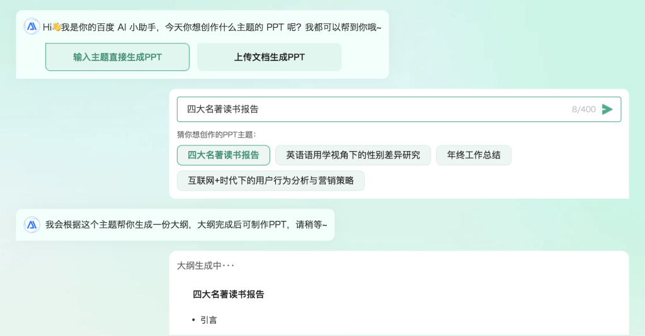This screenshot has width=645, height=336.
Task: Choose 互联网+时代下的用户行为分析与营销策略 topic
Action: 271,181
